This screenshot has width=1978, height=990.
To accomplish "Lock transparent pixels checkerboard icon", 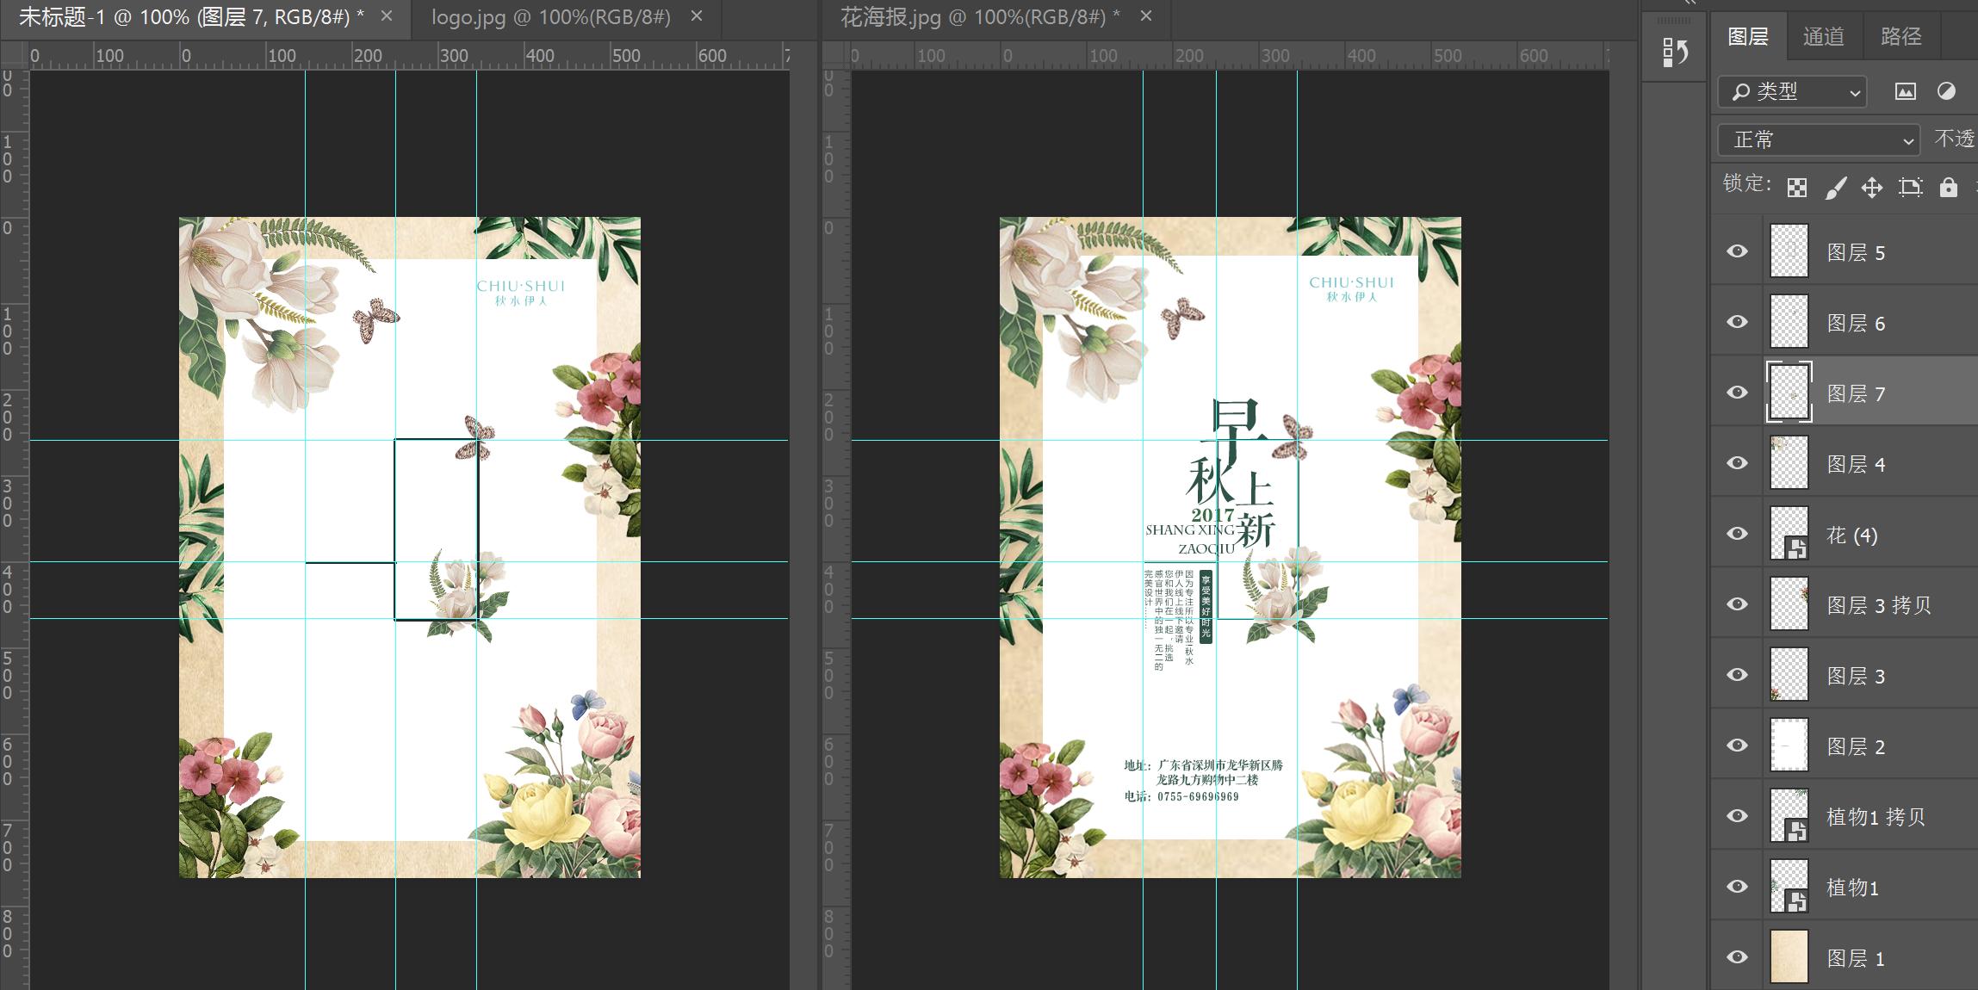I will coord(1796,188).
